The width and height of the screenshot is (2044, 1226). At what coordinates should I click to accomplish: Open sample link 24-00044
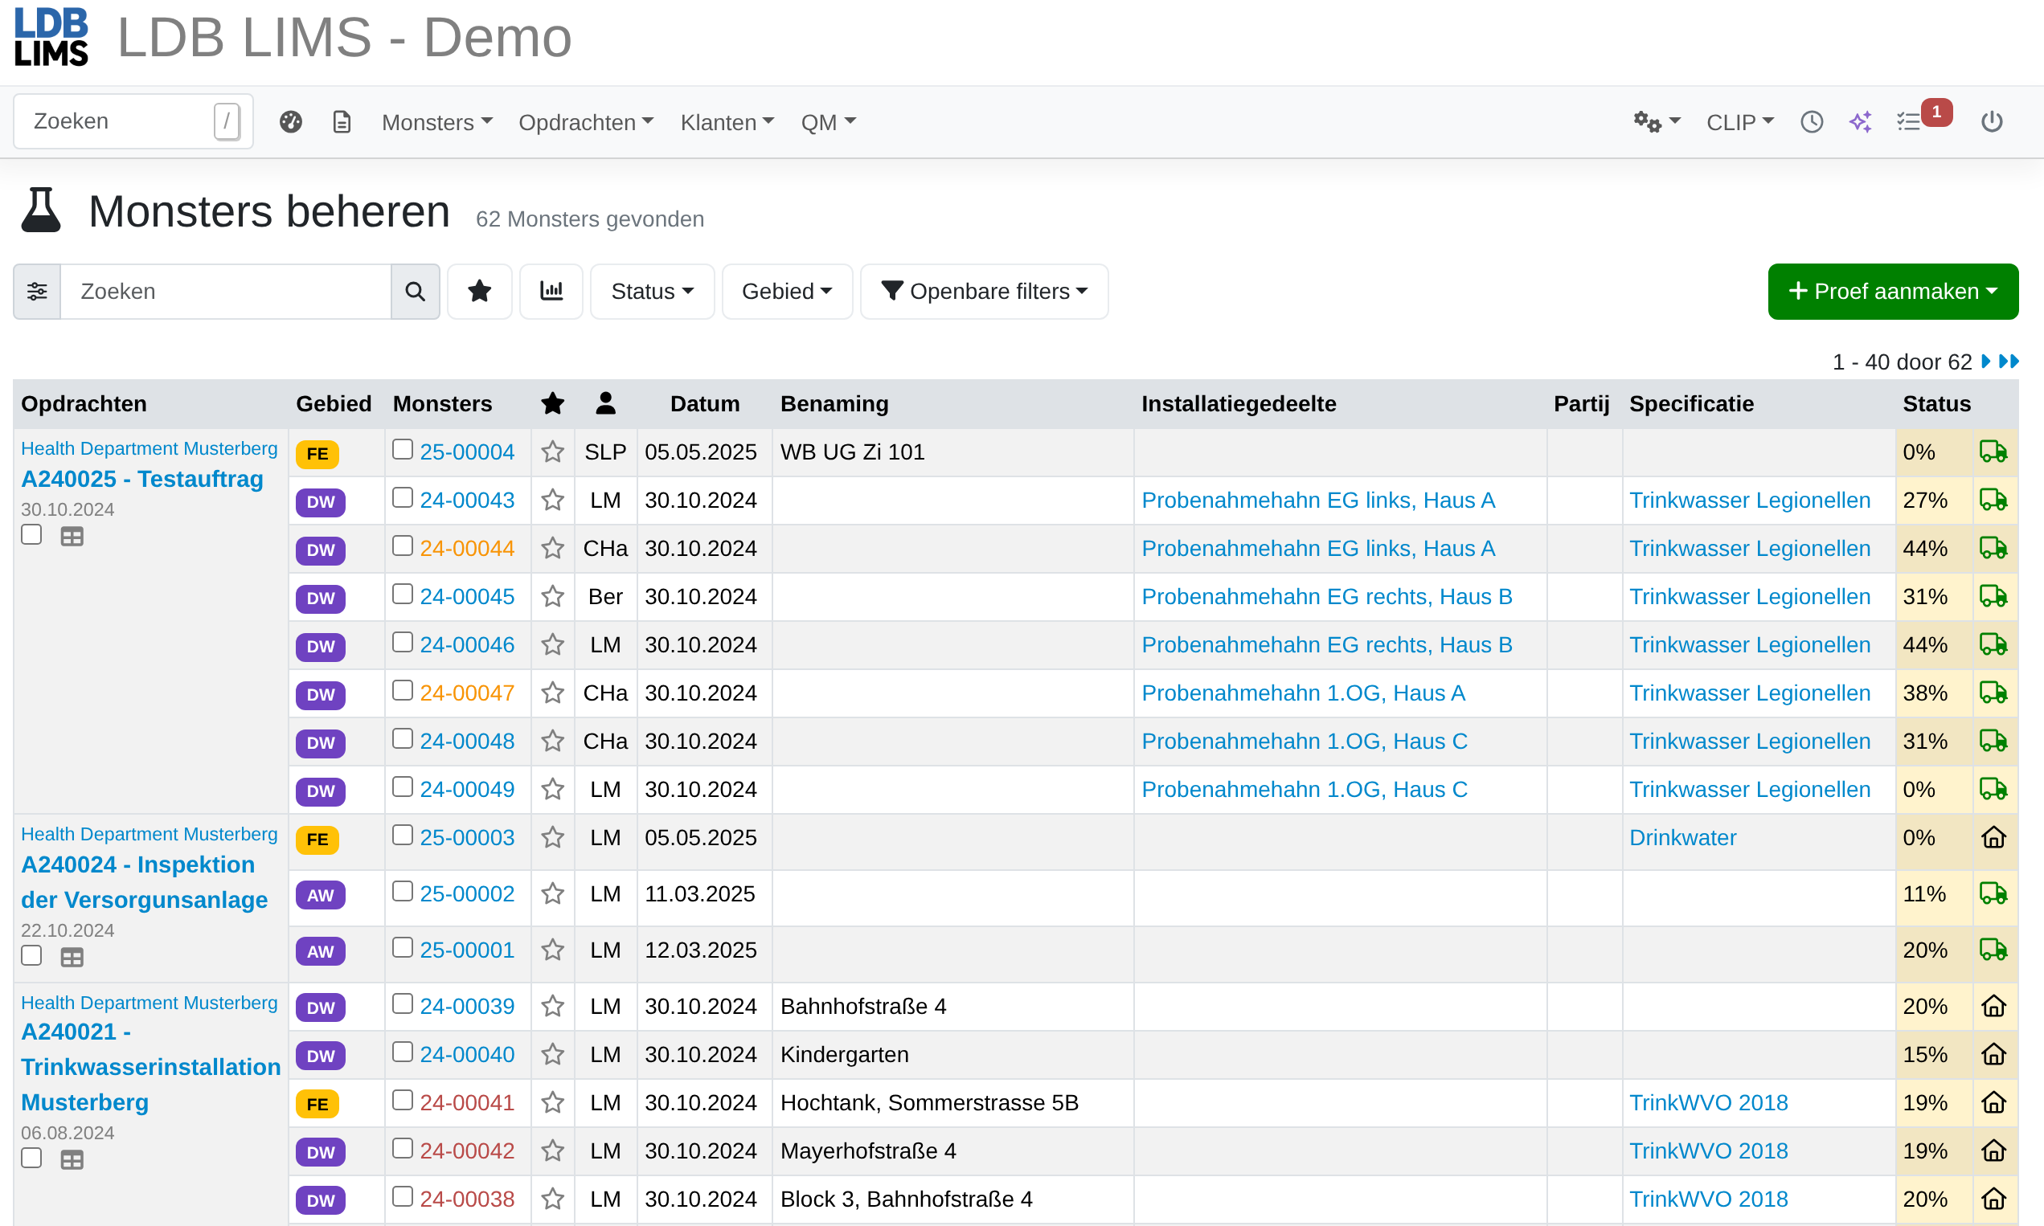point(467,549)
